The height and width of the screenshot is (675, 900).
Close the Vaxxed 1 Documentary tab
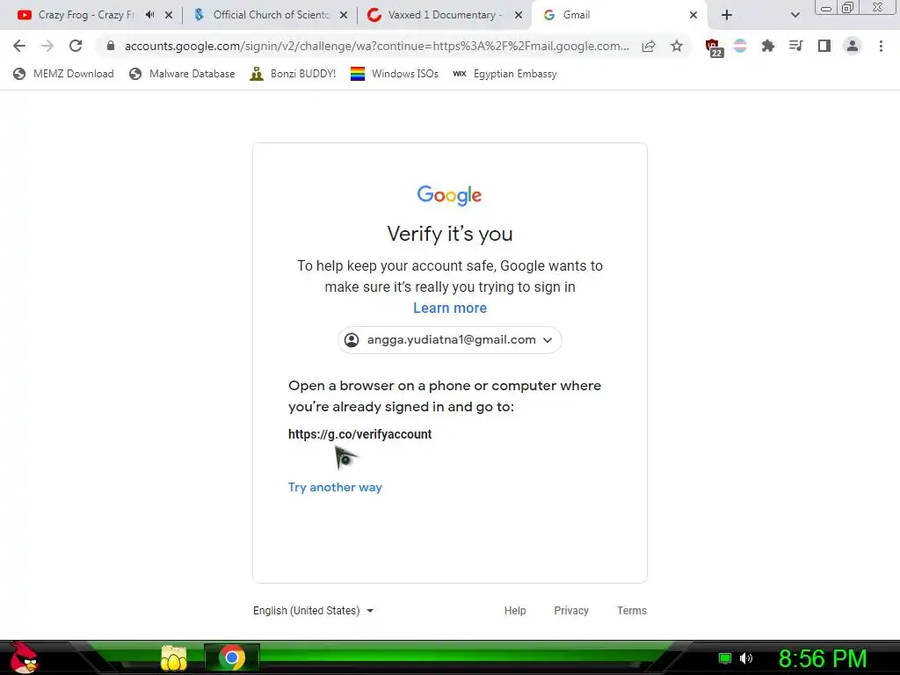[519, 15]
